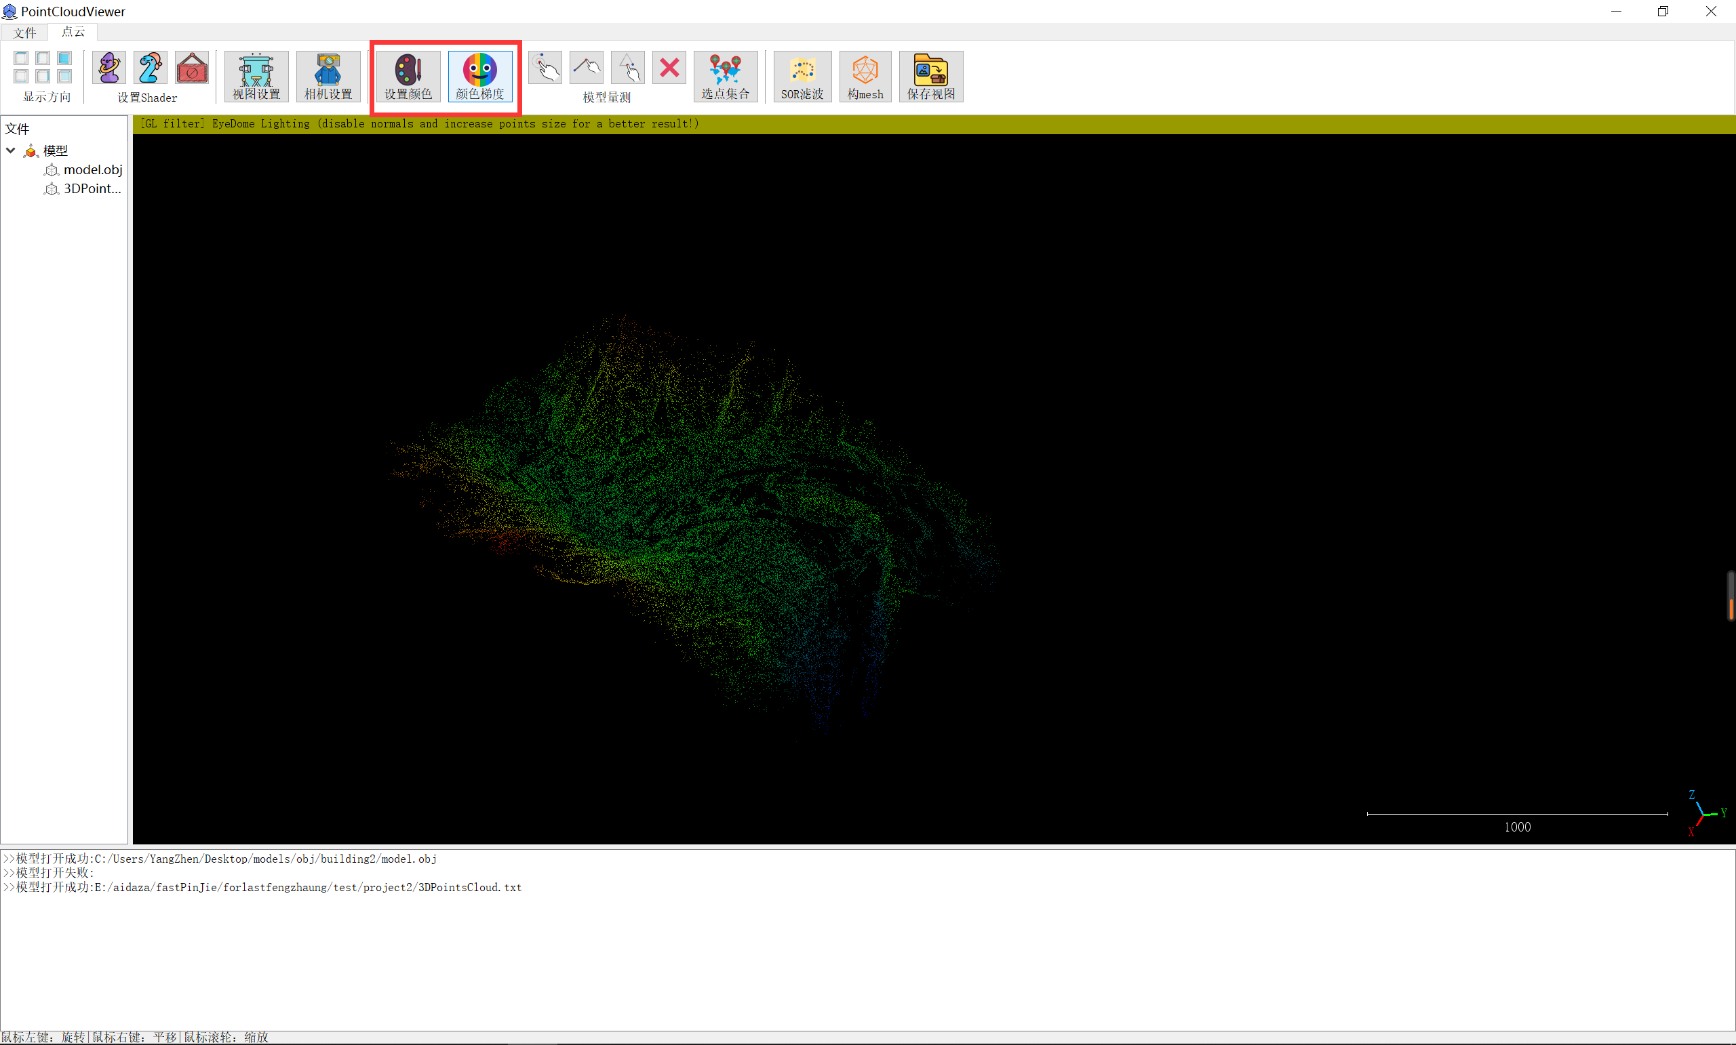This screenshot has height=1045, width=1736.
Task: Toggle the bottom-middle display orientation checkbox
Action: pos(42,76)
